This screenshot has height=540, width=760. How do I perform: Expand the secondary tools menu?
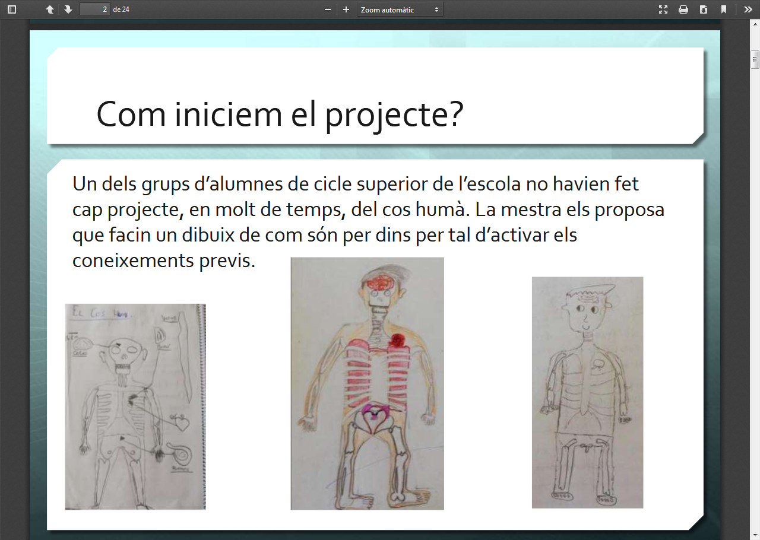(x=748, y=9)
